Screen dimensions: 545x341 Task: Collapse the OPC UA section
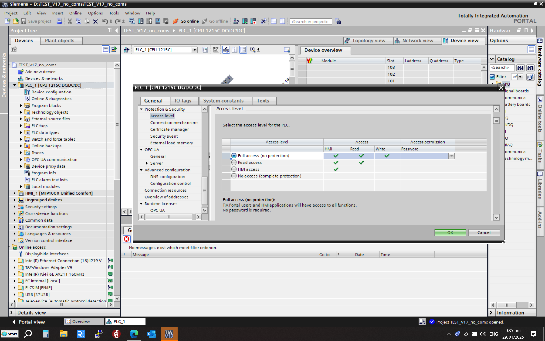coord(141,150)
